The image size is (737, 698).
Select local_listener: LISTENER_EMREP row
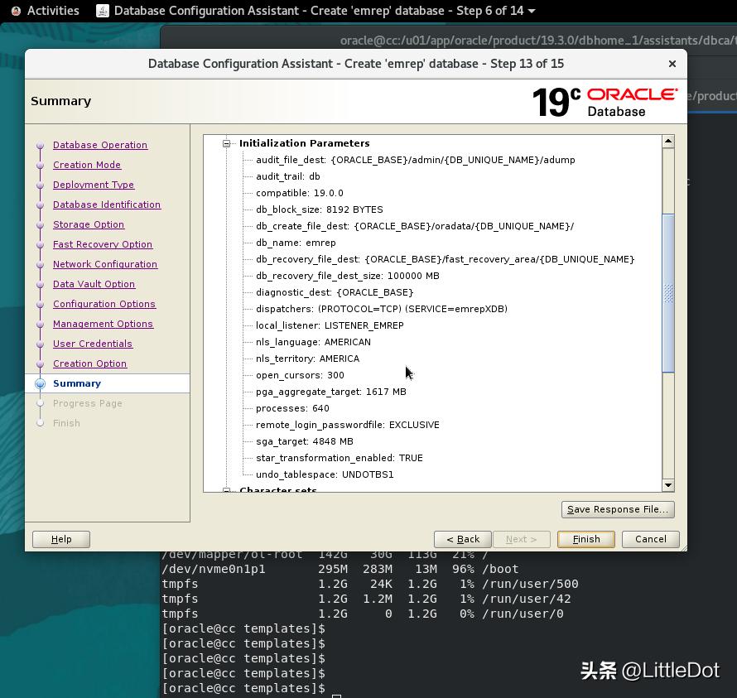click(x=330, y=325)
